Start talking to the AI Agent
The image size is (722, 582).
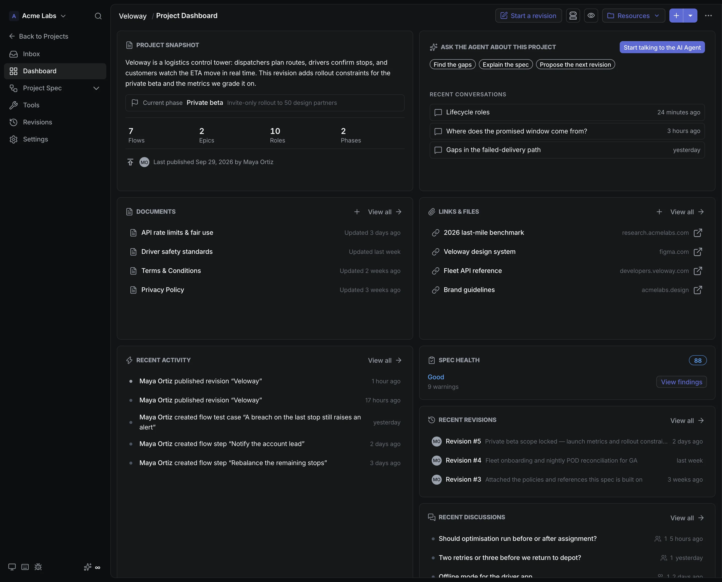pyautogui.click(x=662, y=47)
